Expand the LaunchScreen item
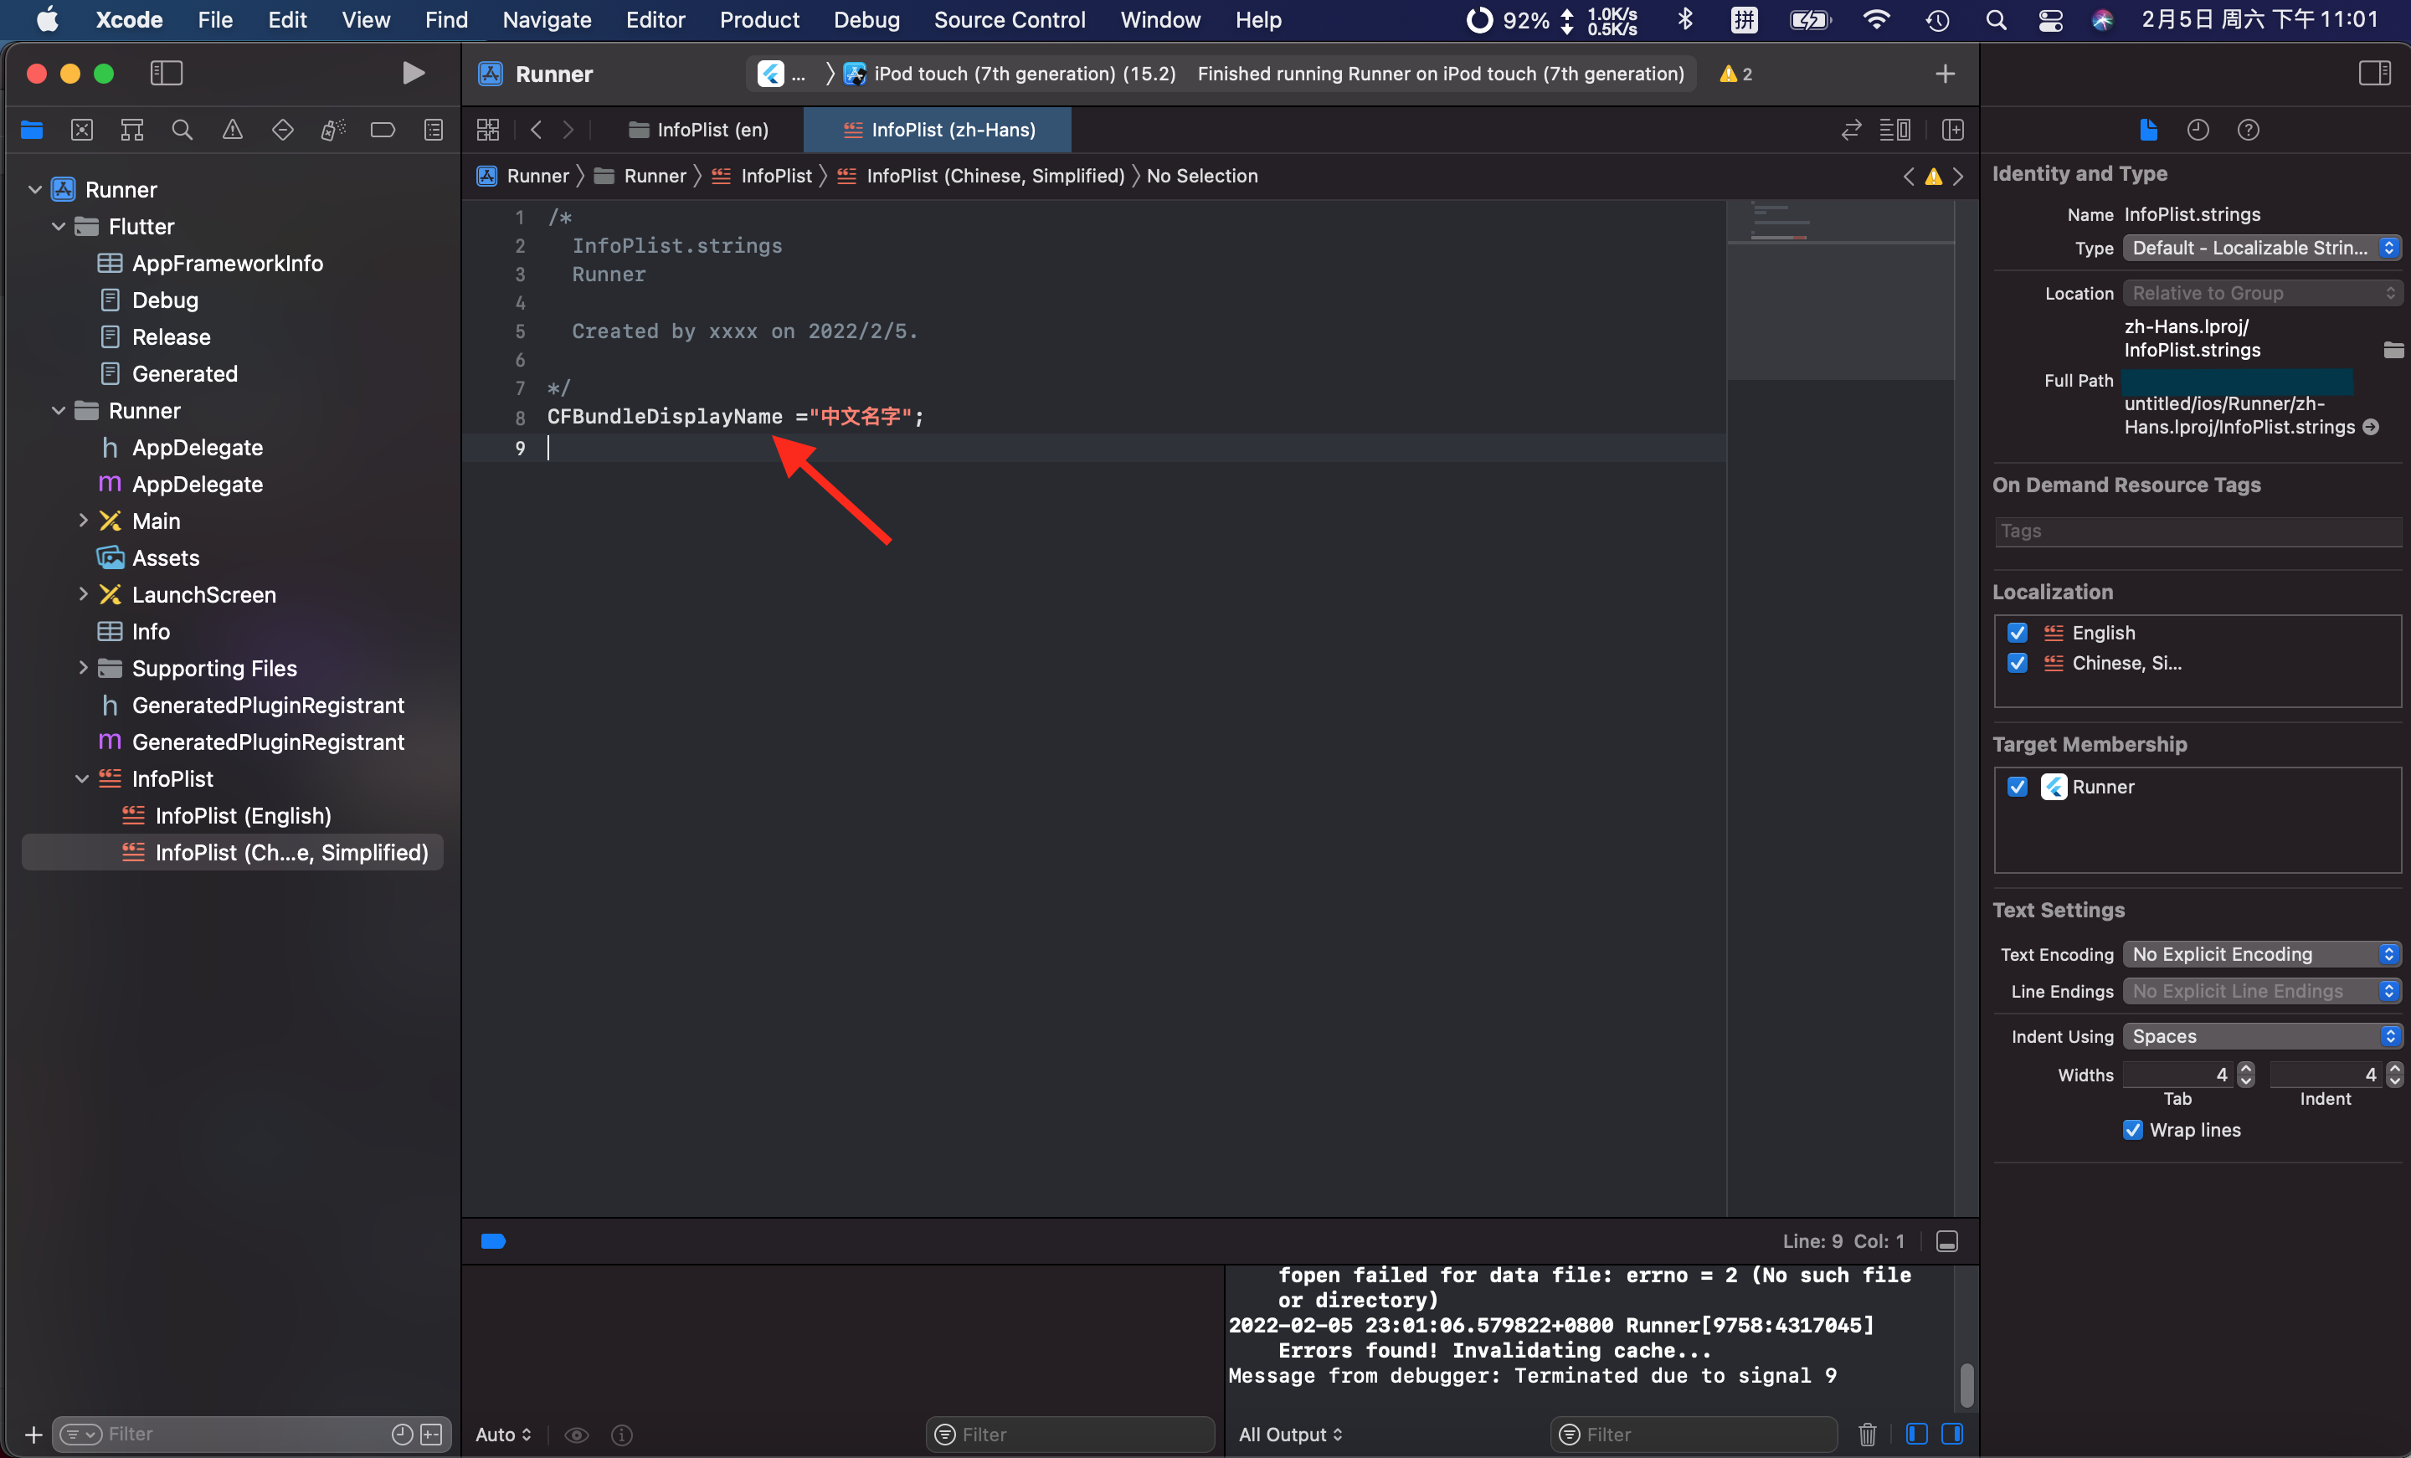Image resolution: width=2411 pixels, height=1458 pixels. tap(83, 594)
